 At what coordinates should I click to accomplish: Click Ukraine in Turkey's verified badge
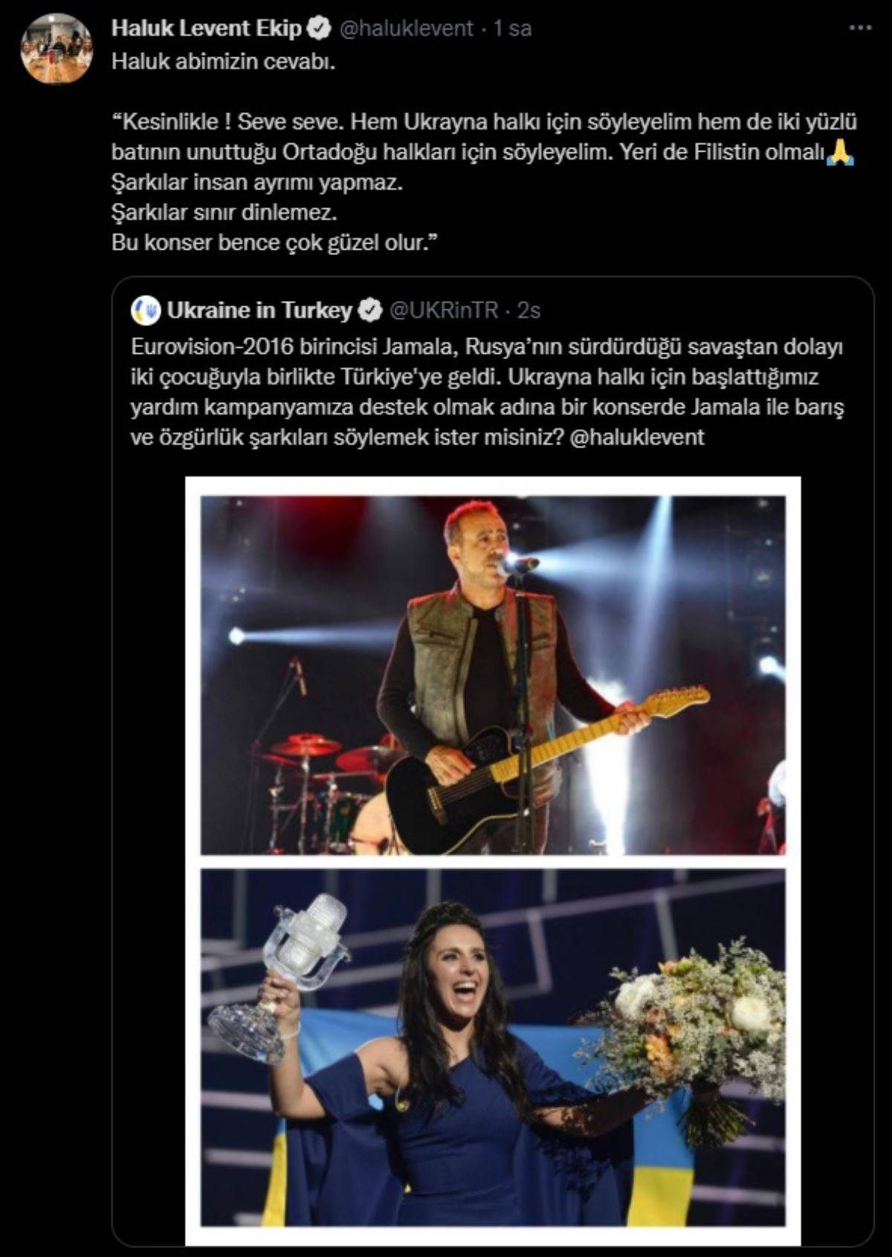(x=369, y=310)
